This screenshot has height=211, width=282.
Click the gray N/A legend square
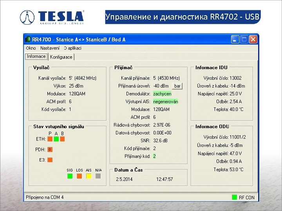coord(98,176)
